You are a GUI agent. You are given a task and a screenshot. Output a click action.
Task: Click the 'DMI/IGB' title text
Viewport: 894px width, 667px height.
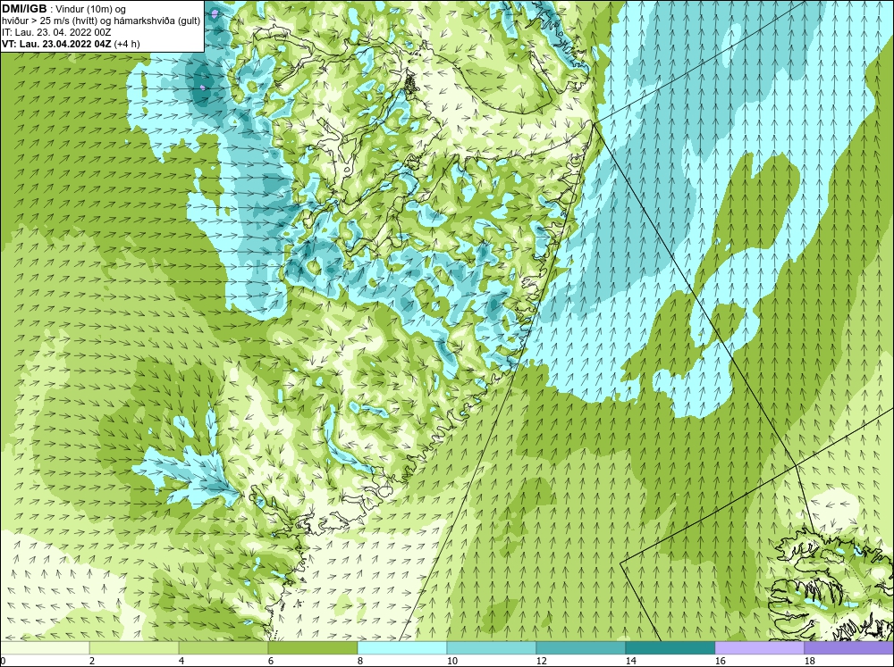click(26, 9)
